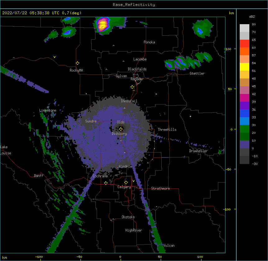The image size is (268, 261).
Task: Click the Drumheller city label
Action: click(198, 151)
